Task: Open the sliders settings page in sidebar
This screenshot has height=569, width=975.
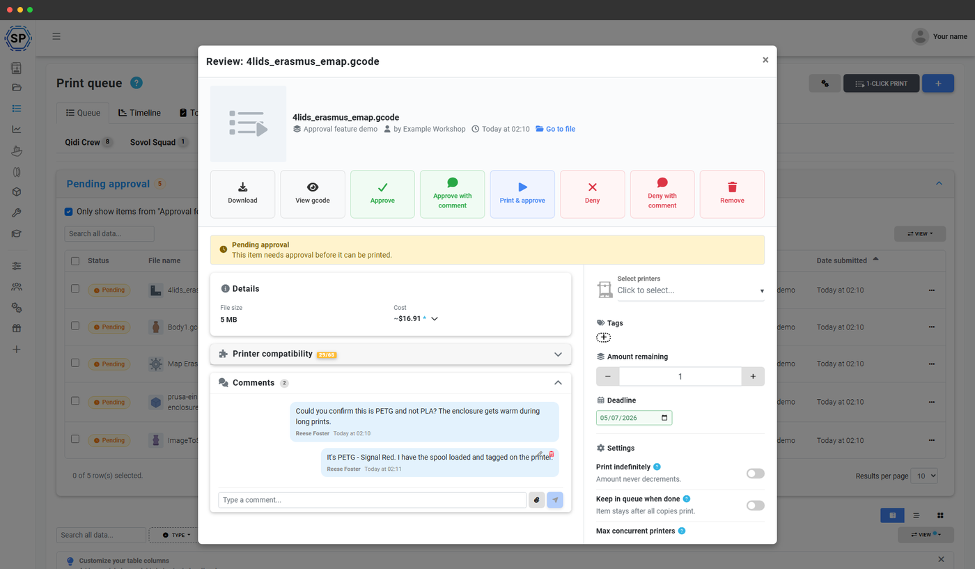Action: 17,265
